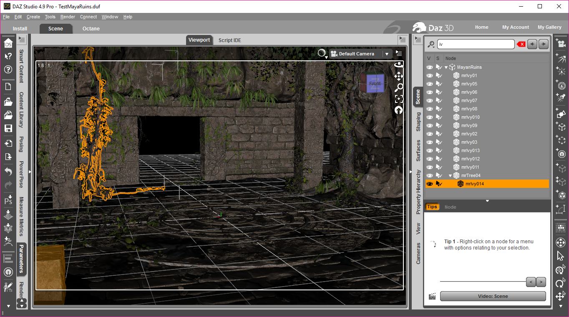This screenshot has width=569, height=317.
Task: Click the Scene search field containing iv
Action: pos(476,44)
